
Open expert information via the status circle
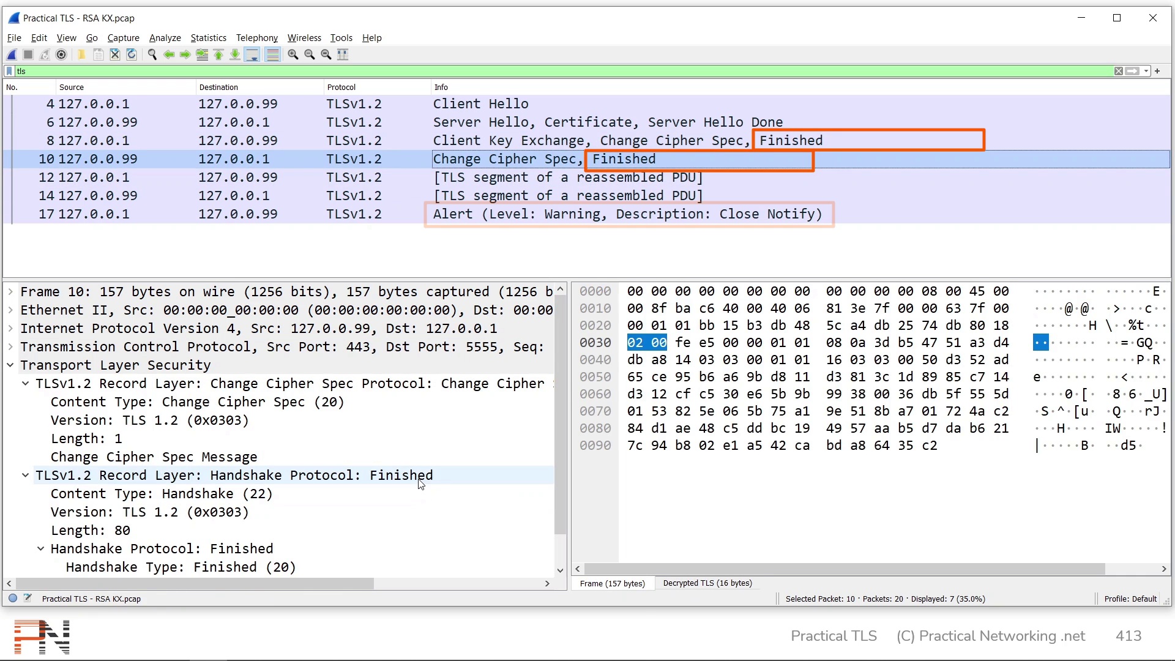[13, 599]
